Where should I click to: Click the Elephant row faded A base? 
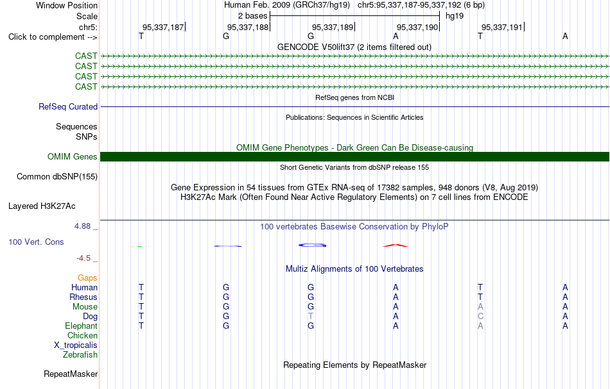pyautogui.click(x=480, y=326)
